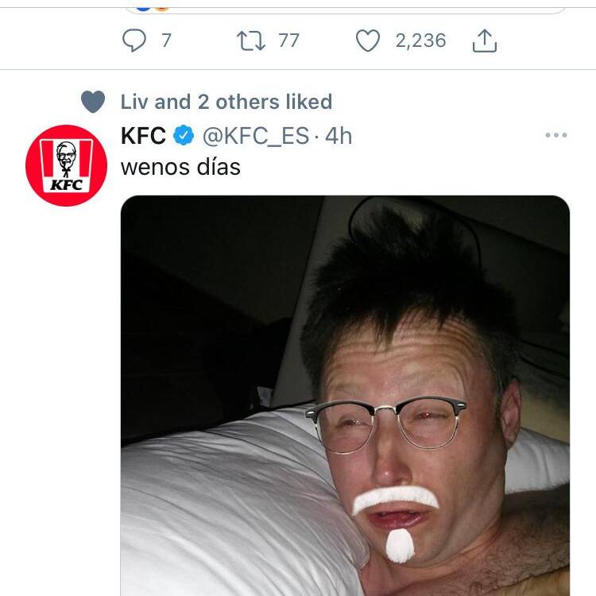The height and width of the screenshot is (596, 596).
Task: Click the filled gray heart icon
Action: [93, 102]
